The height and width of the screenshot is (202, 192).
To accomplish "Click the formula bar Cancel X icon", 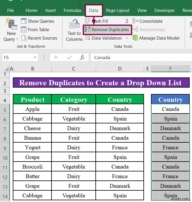I will 56,57.
